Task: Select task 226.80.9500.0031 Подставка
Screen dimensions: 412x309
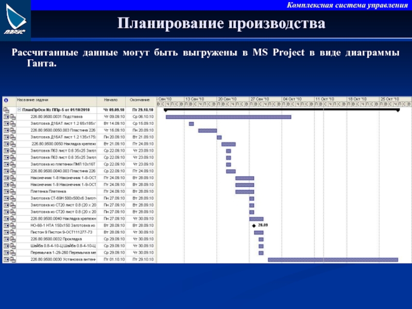Action: click(57, 117)
